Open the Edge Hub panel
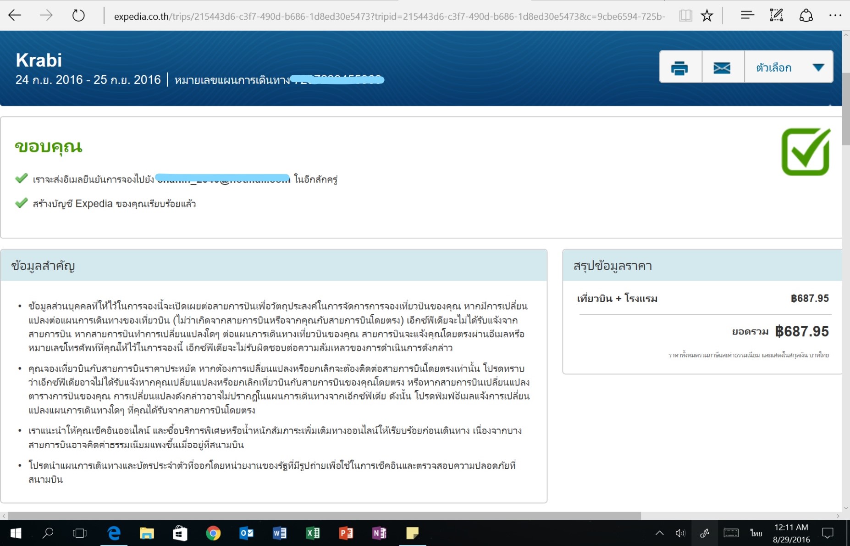Screen dimensions: 850x546 coord(747,16)
